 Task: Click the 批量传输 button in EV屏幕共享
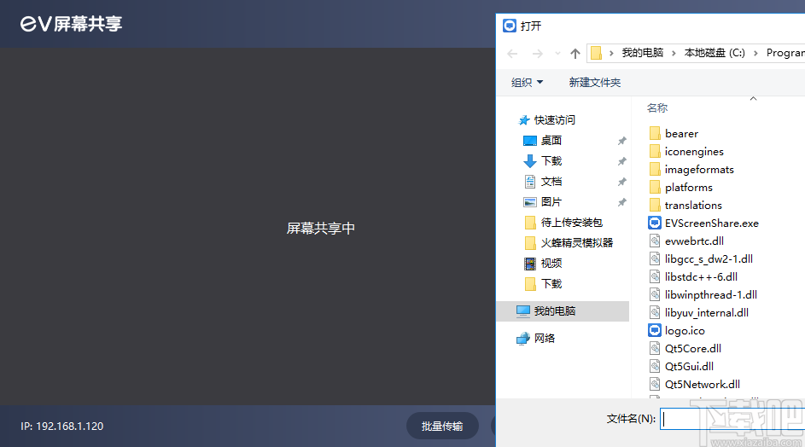[x=442, y=426]
